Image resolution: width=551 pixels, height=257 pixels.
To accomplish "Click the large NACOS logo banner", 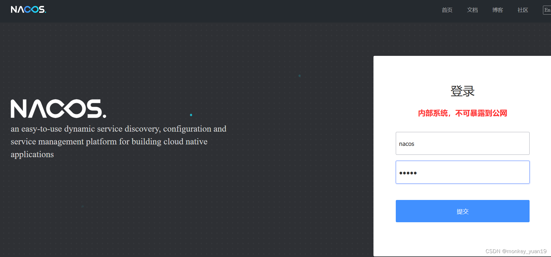I will [58, 109].
